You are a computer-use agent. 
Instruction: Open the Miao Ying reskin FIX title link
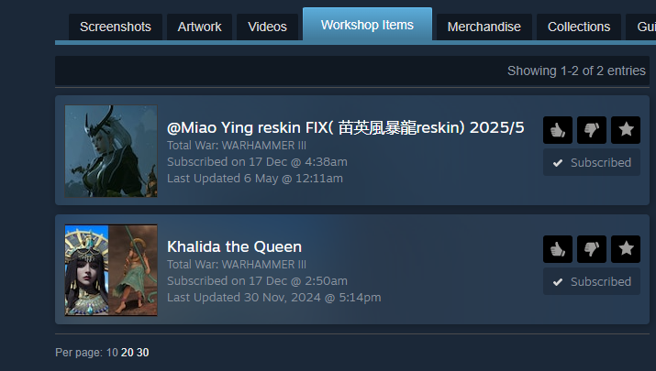(x=346, y=127)
